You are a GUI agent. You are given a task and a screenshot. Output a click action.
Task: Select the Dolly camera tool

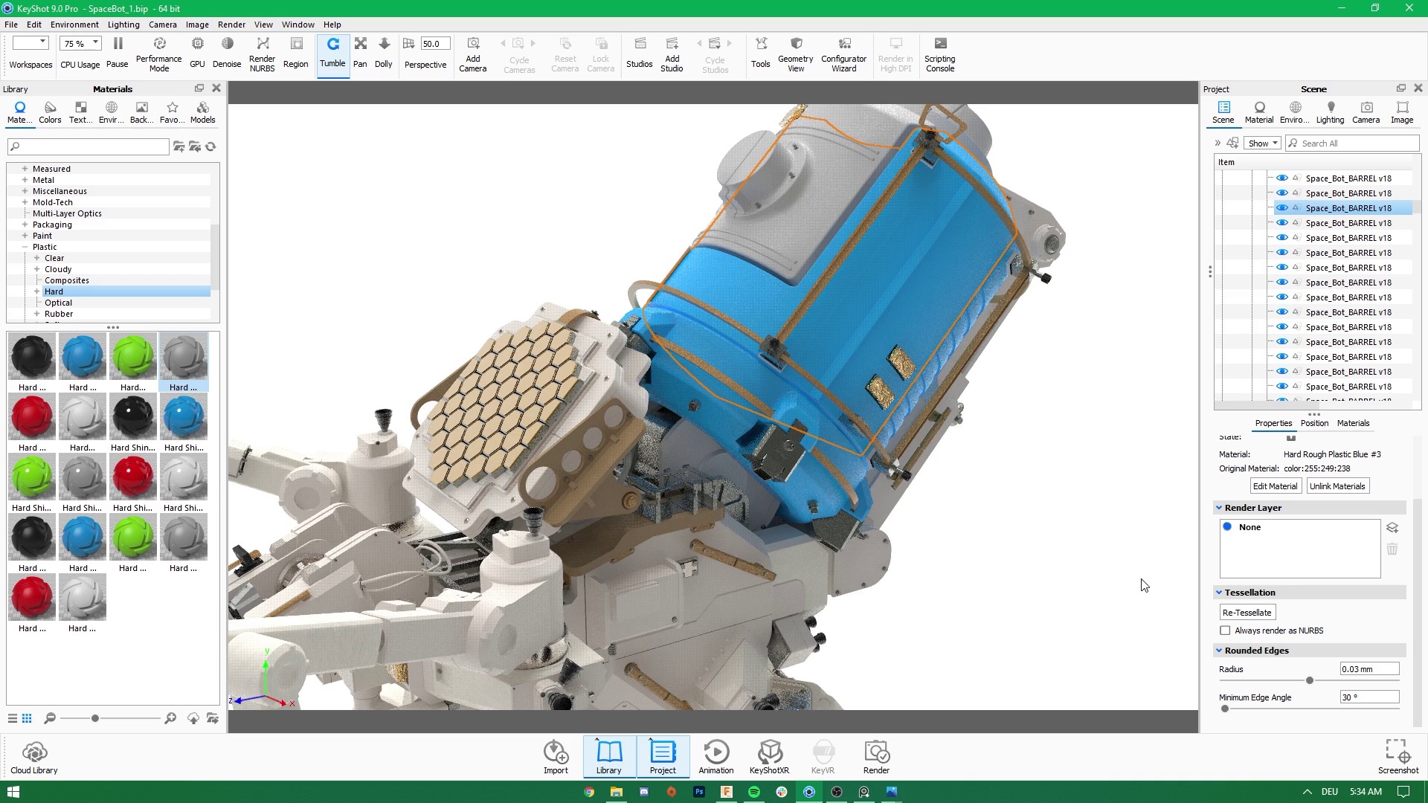384,52
